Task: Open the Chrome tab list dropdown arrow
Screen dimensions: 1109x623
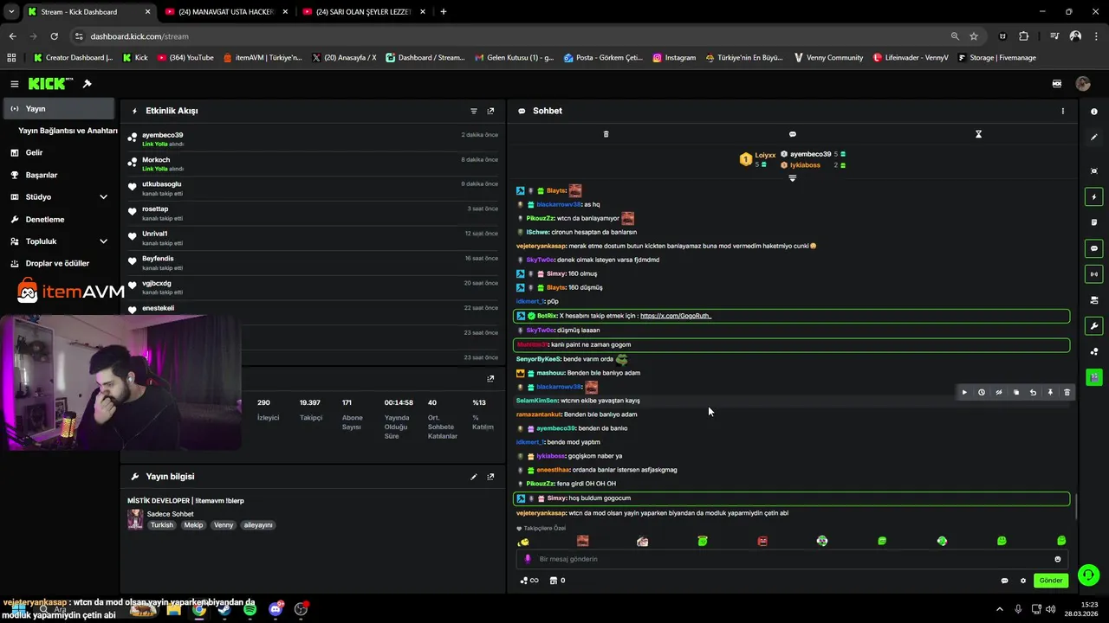Action: coord(11,12)
